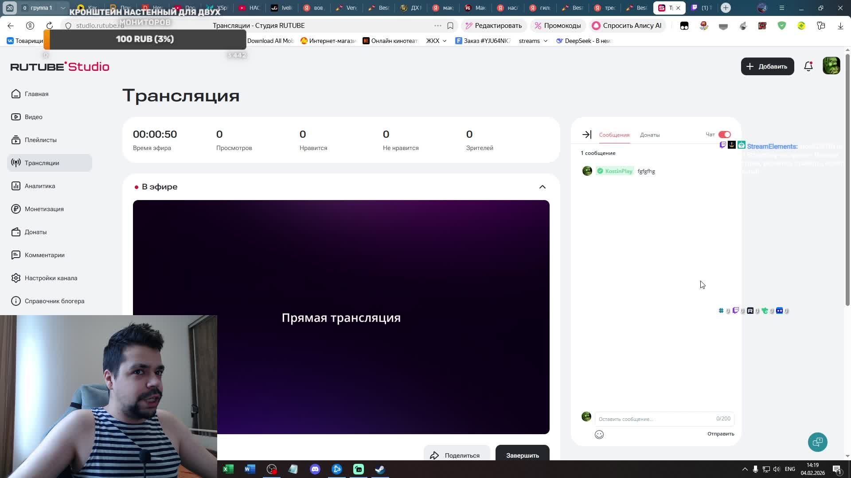Disable the Чат toggle switch

(x=724, y=134)
